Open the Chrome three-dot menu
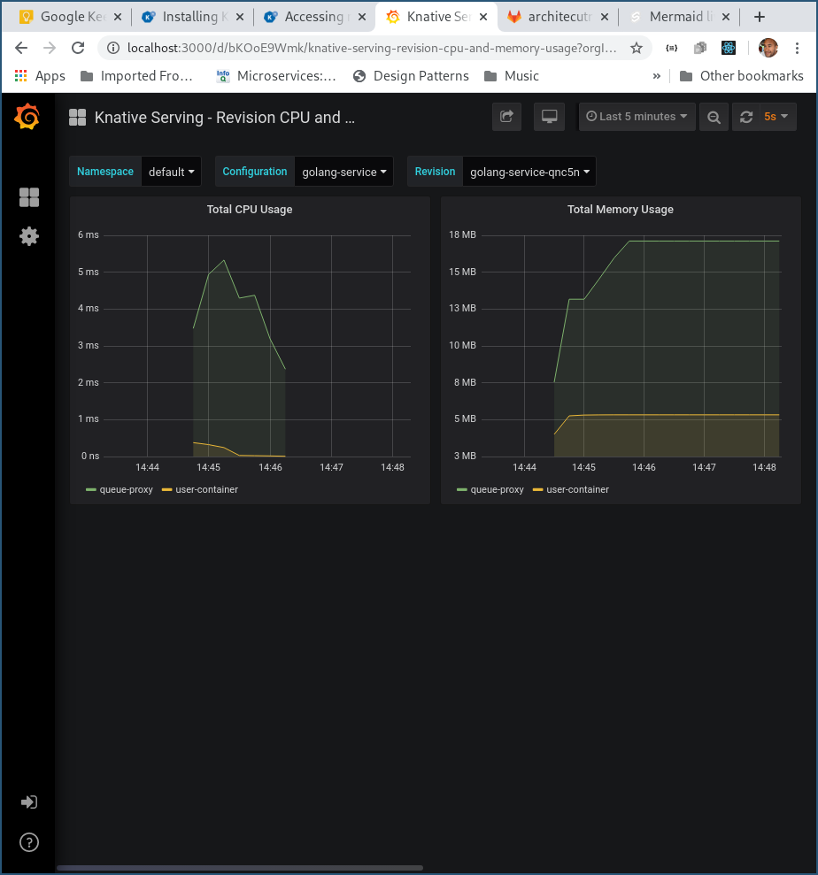 click(x=797, y=49)
